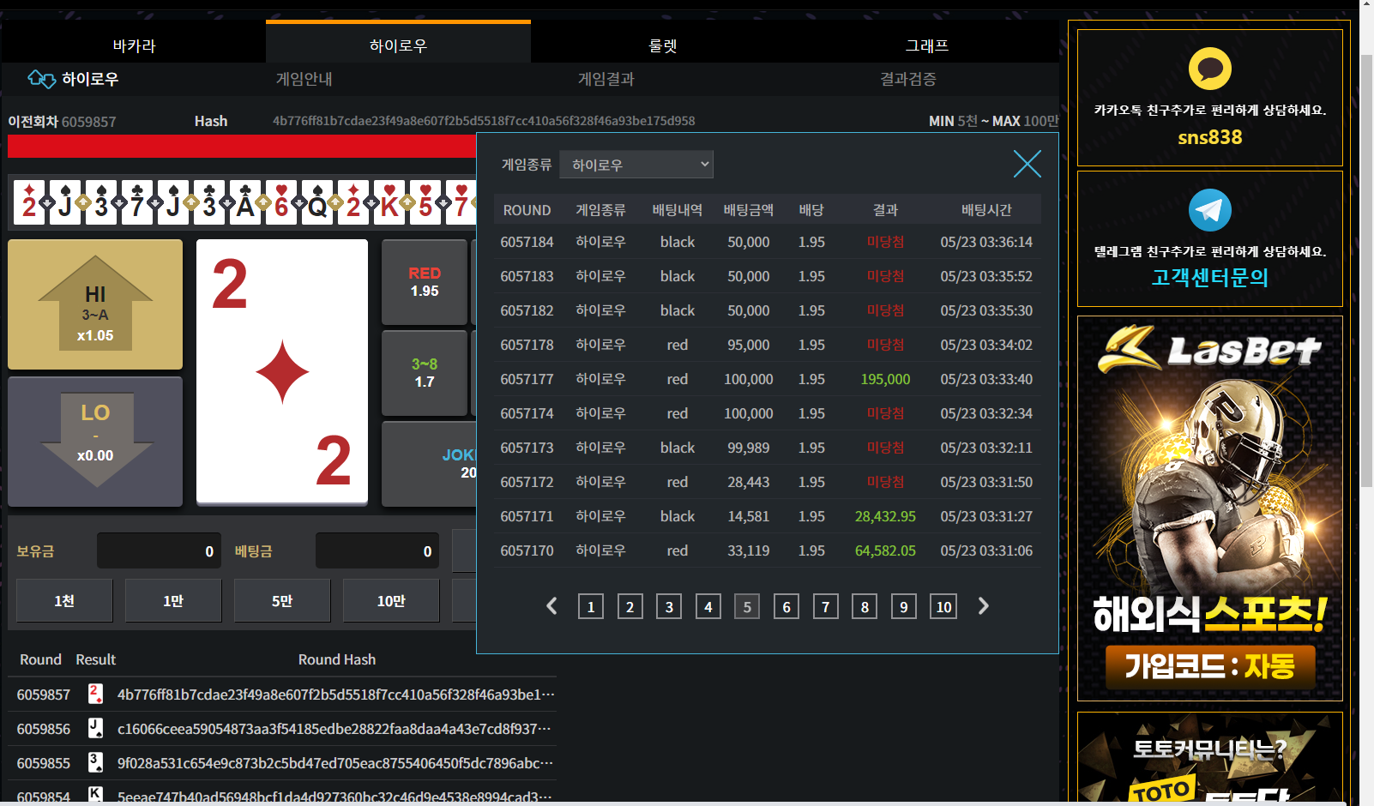Click the HI up-arrow bet option
This screenshot has width=1374, height=806.
click(95, 304)
